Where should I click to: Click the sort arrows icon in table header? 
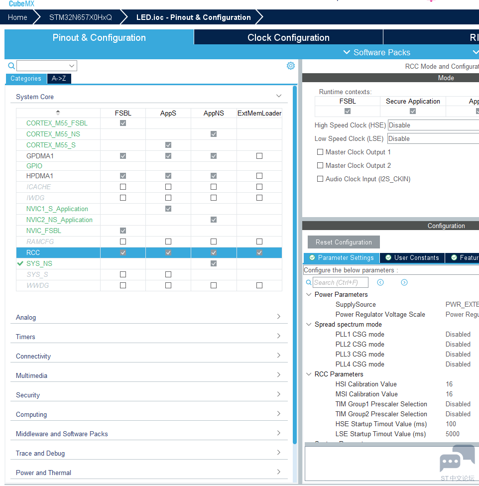click(58, 113)
